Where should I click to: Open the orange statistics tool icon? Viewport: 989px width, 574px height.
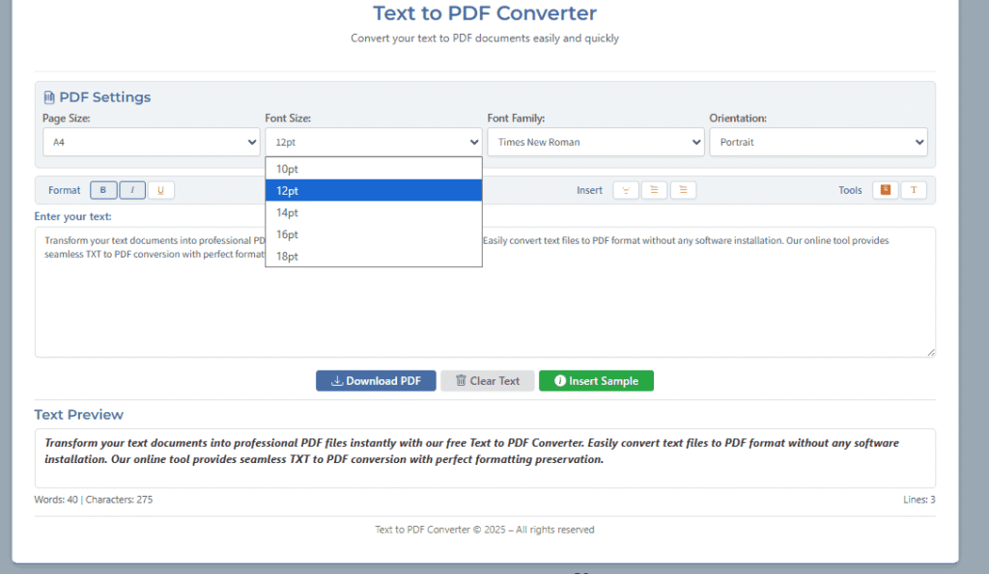885,190
